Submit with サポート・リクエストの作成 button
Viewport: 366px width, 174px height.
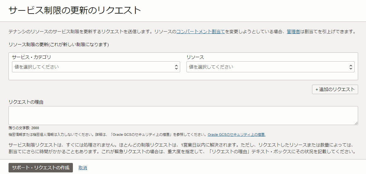coord(40,168)
